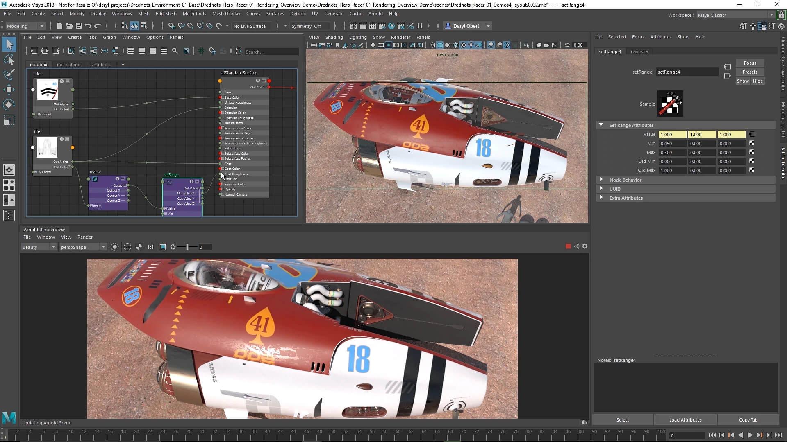The height and width of the screenshot is (442, 787).
Task: Activate the Lasso select tool
Action: click(9, 60)
